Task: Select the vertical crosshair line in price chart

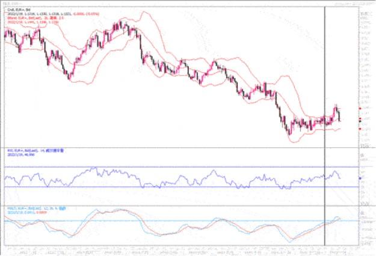Action: click(x=325, y=72)
